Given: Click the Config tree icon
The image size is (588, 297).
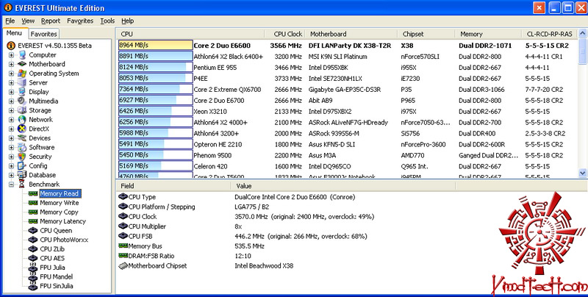Looking at the screenshot, I should pos(23,165).
